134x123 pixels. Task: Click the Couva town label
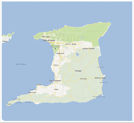coord(56,65)
